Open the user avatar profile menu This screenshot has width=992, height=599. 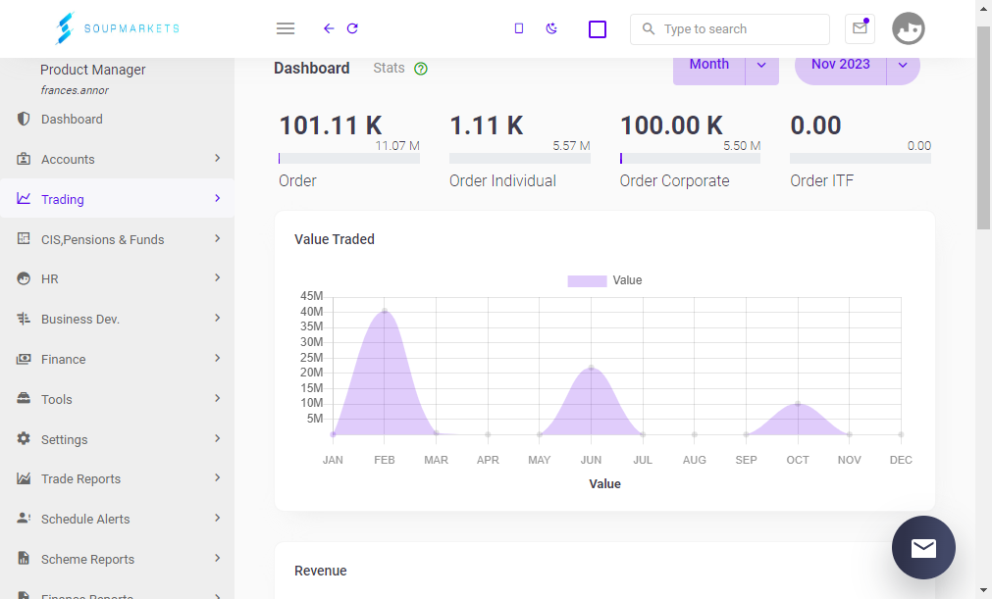pyautogui.click(x=909, y=28)
